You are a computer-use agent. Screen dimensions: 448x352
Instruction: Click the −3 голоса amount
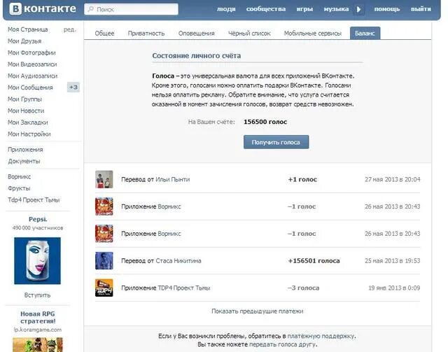tap(303, 288)
